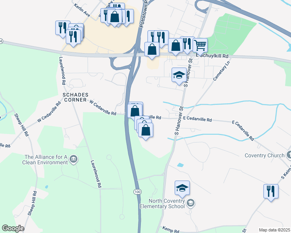This screenshot has height=233, width=291.
Task: Click the North Coventry Elementary School pin icon
Action: [x=190, y=203]
